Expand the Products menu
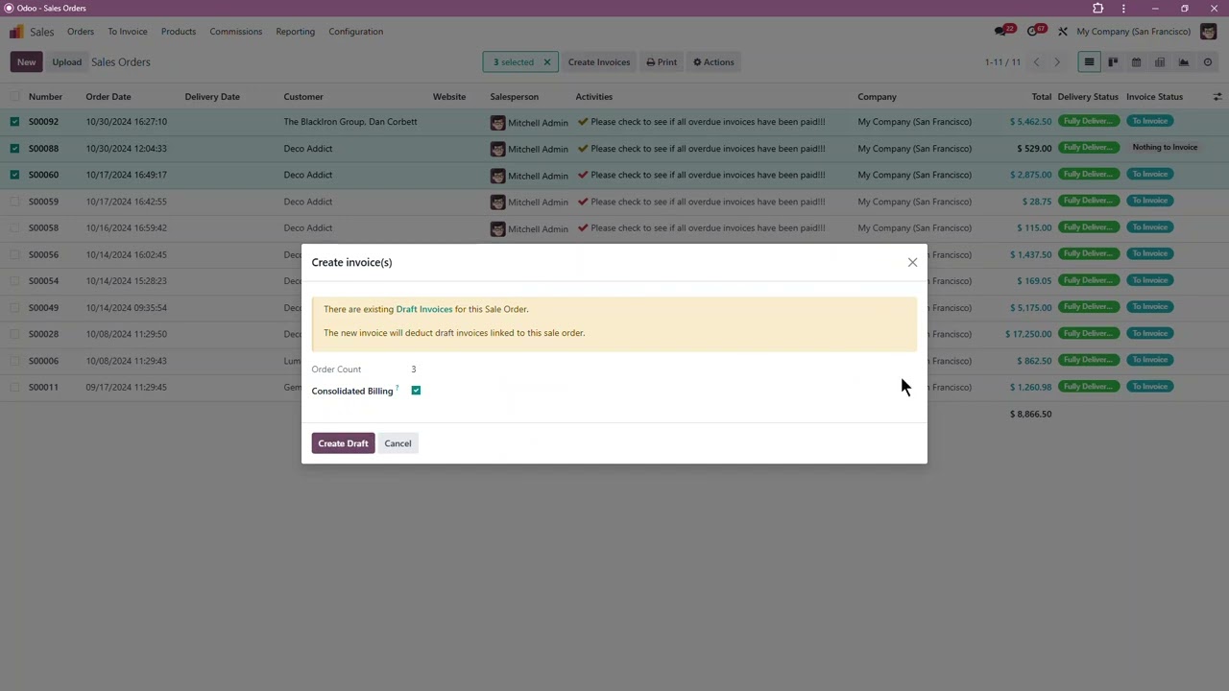Image resolution: width=1229 pixels, height=691 pixels. pyautogui.click(x=179, y=32)
